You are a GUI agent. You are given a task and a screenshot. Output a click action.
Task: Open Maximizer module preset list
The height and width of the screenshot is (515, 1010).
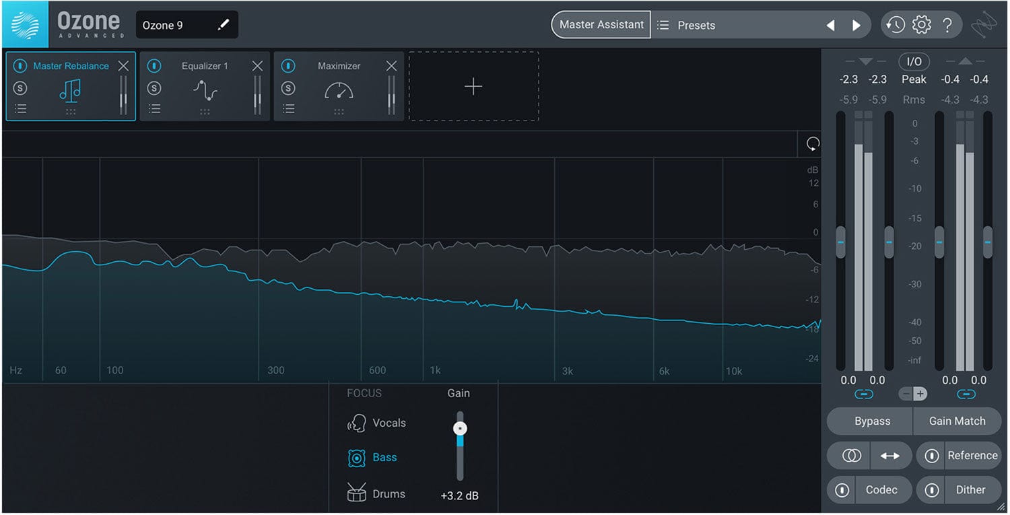pyautogui.click(x=288, y=108)
